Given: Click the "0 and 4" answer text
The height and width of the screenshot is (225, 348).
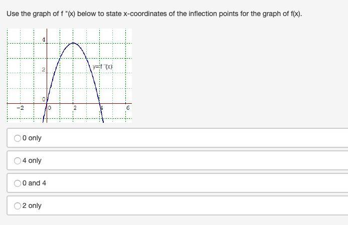Looking at the screenshot, I should [x=34, y=183].
